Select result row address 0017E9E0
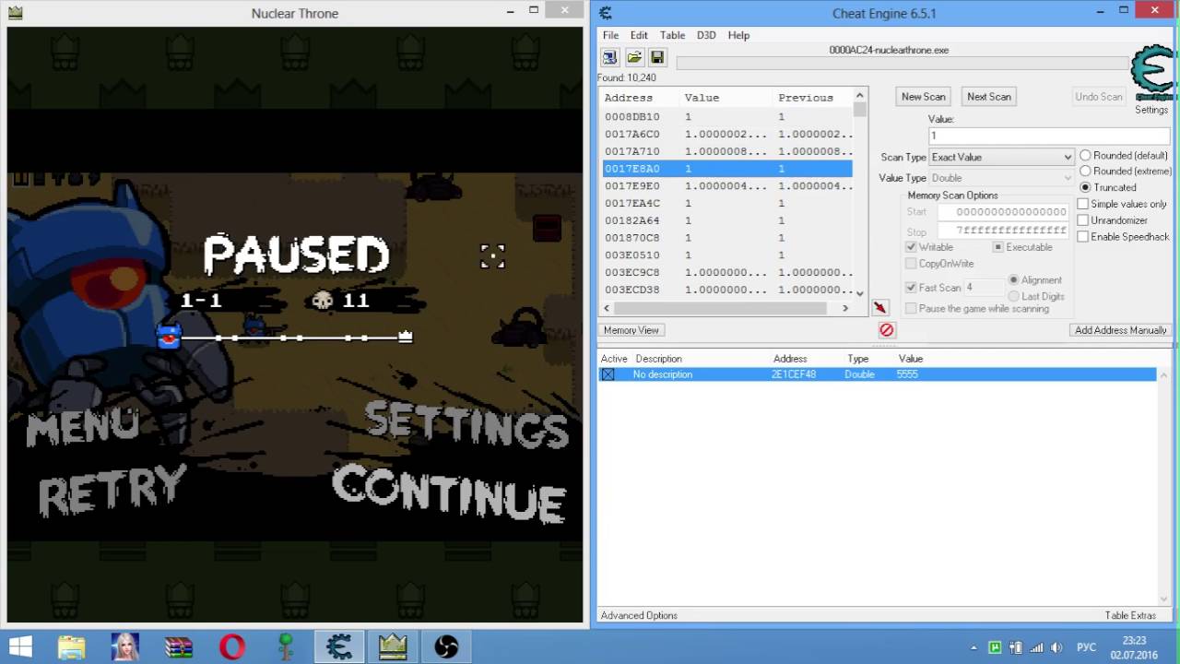Screen dimensions: 1180x664 [727, 185]
